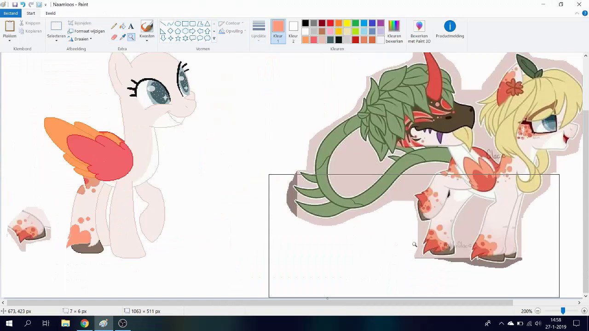Select Kleur 2 background color box
Image resolution: width=589 pixels, height=331 pixels.
(x=293, y=31)
